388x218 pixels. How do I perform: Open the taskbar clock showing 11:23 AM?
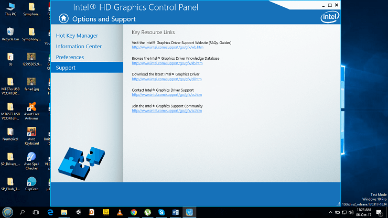coord(364,212)
